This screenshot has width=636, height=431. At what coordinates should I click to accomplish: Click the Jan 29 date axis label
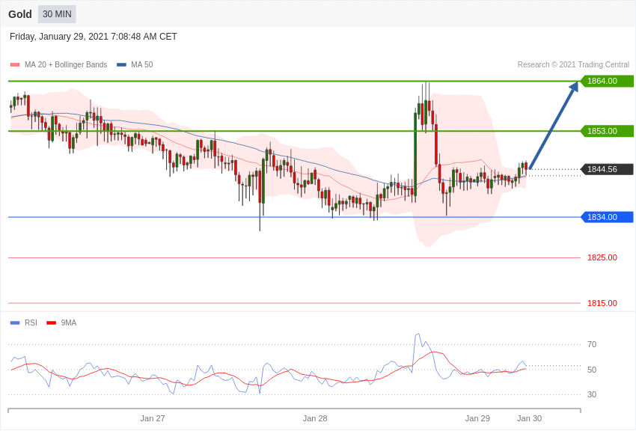click(x=477, y=418)
